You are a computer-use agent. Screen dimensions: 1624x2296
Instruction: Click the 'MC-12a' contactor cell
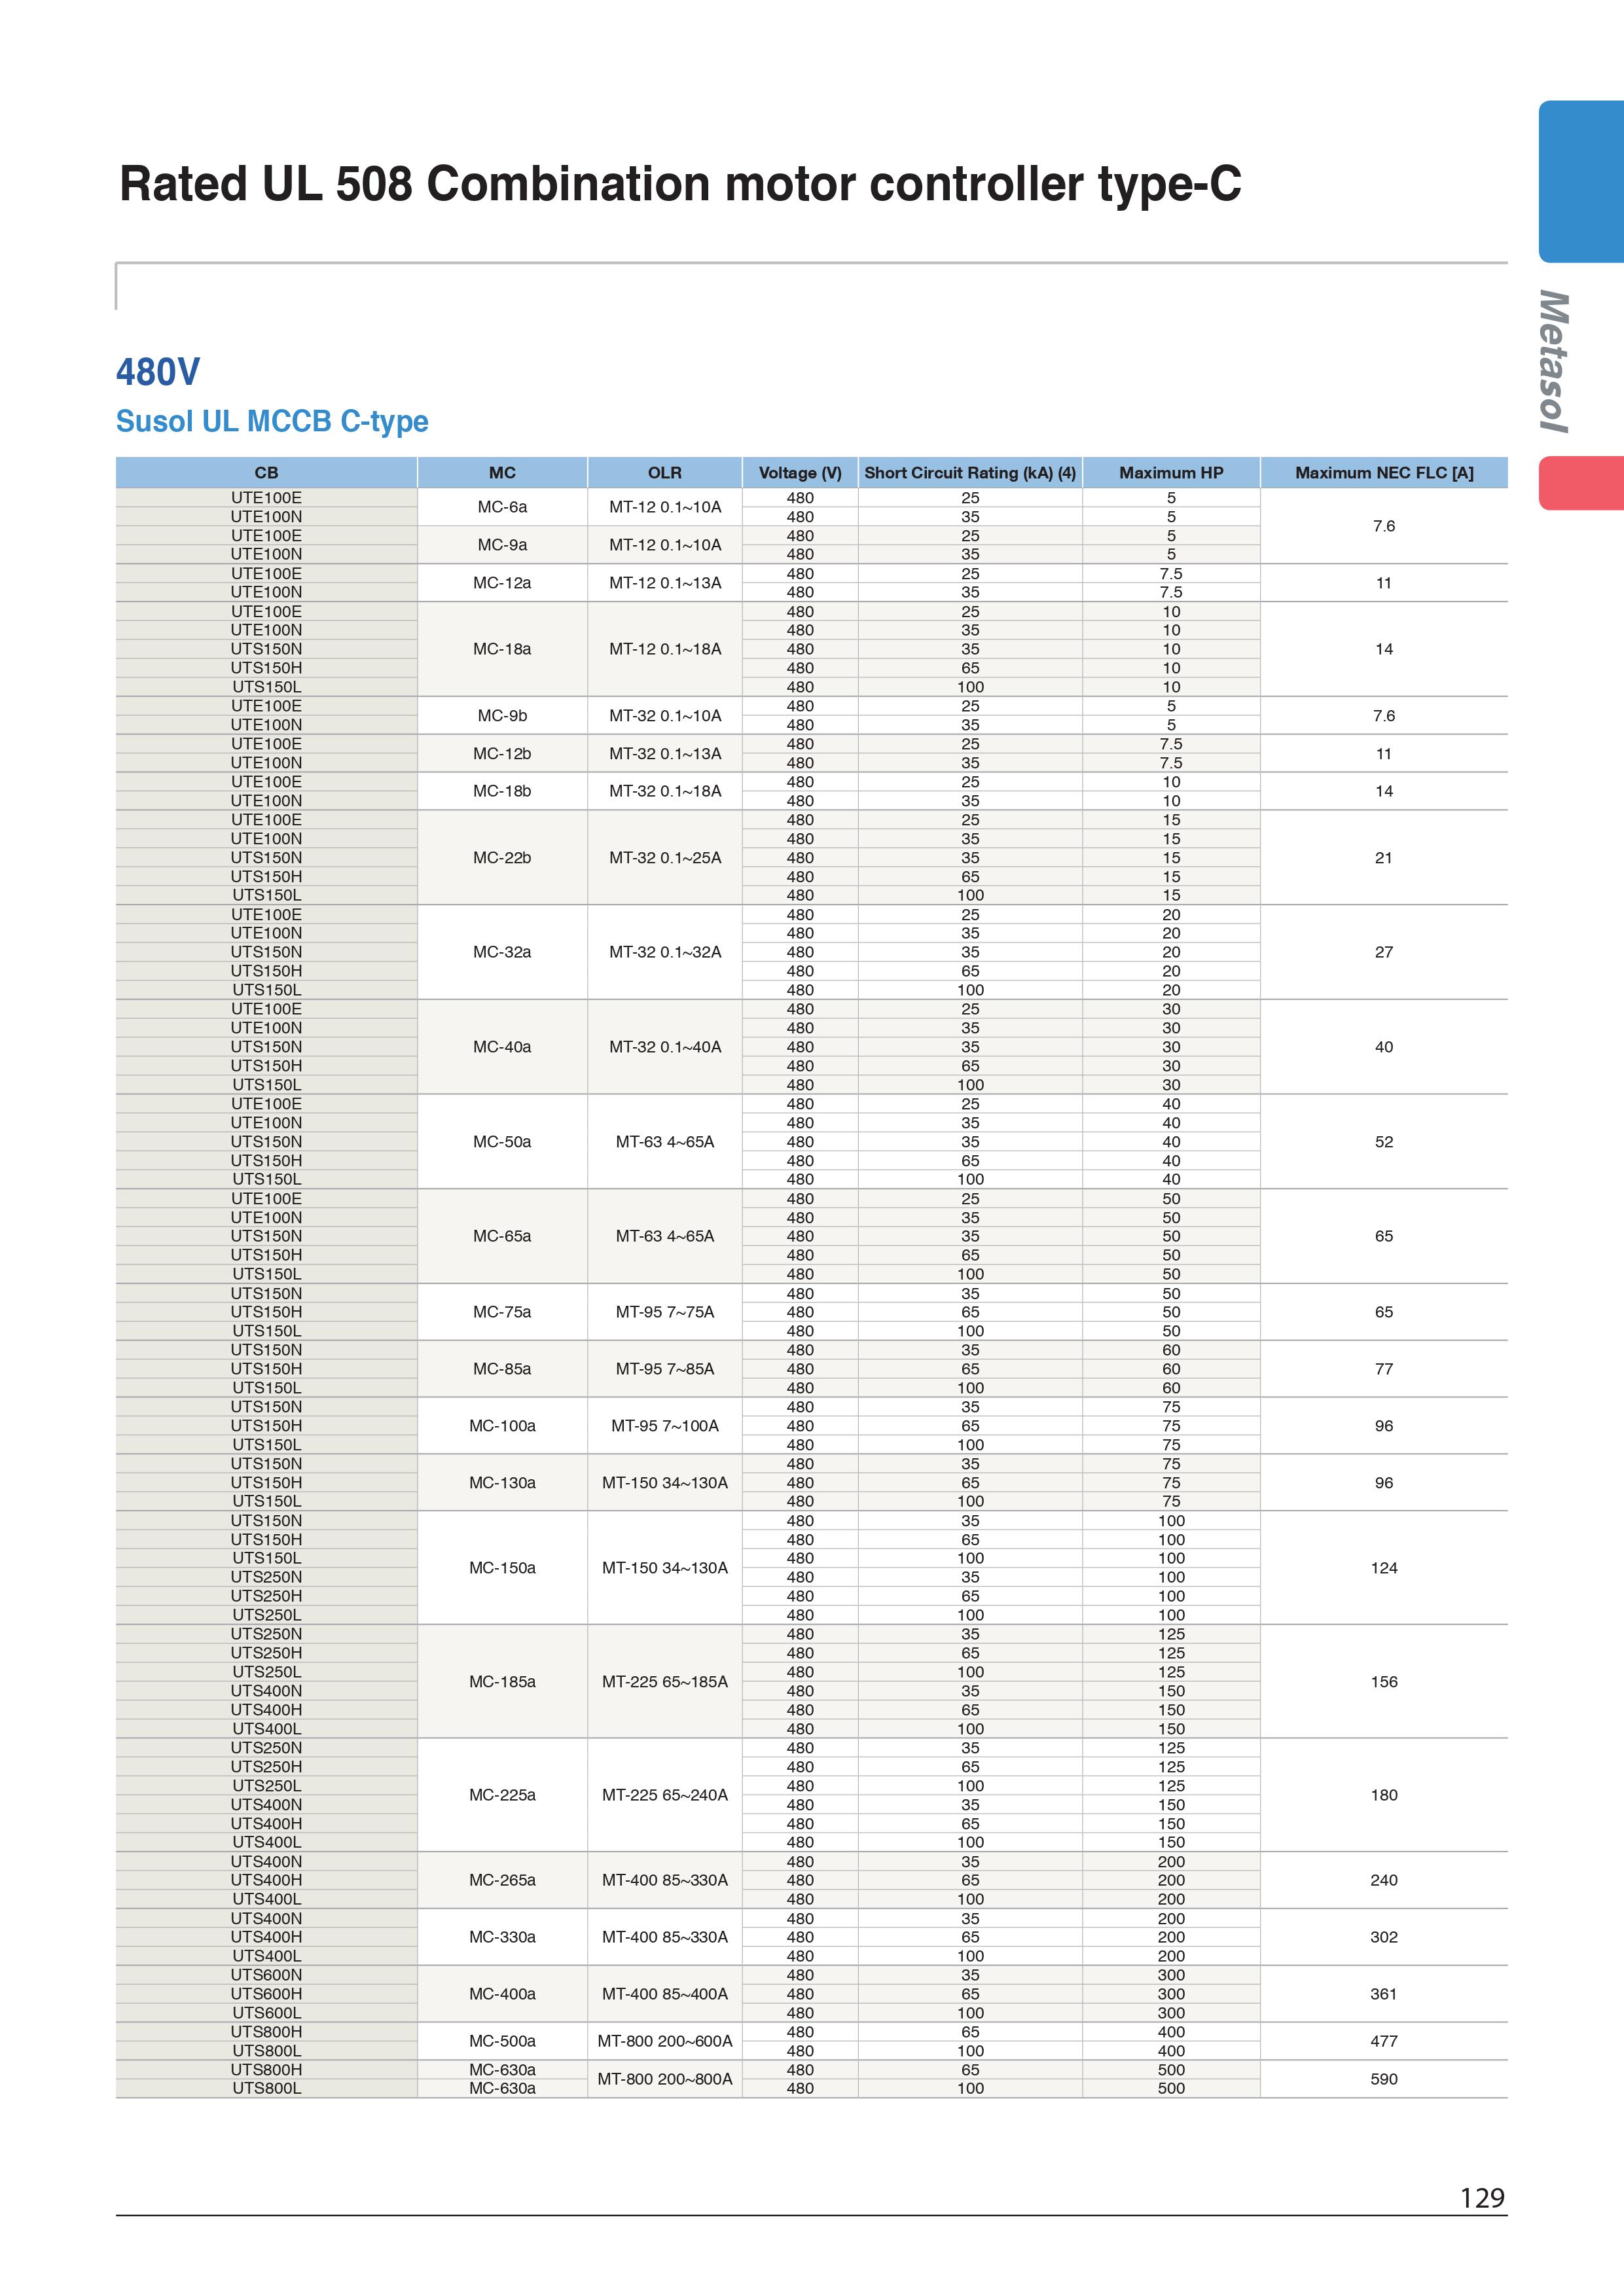[502, 583]
